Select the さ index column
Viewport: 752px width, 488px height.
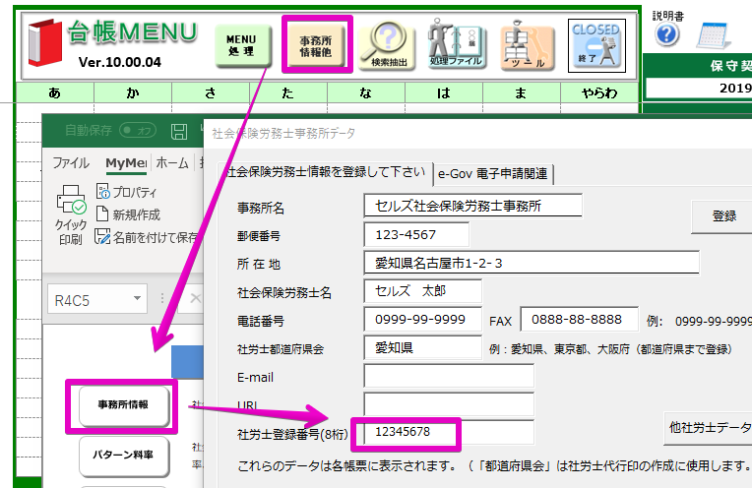click(x=211, y=92)
